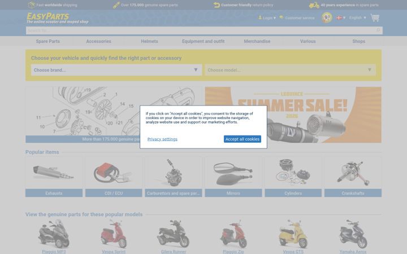
Task: Click Accept all cookies button
Action: click(x=243, y=139)
